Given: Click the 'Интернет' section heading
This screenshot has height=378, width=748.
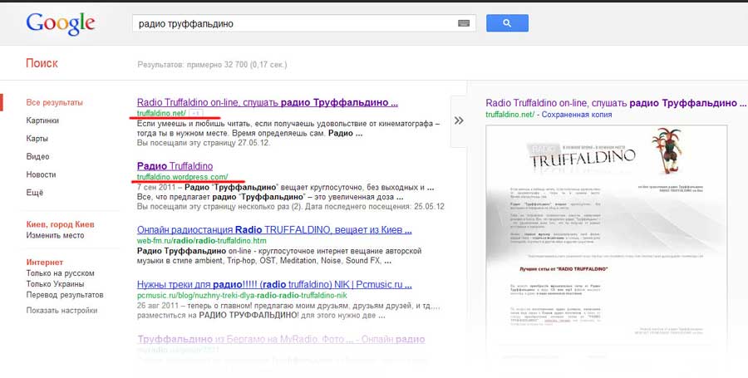Looking at the screenshot, I should (45, 263).
